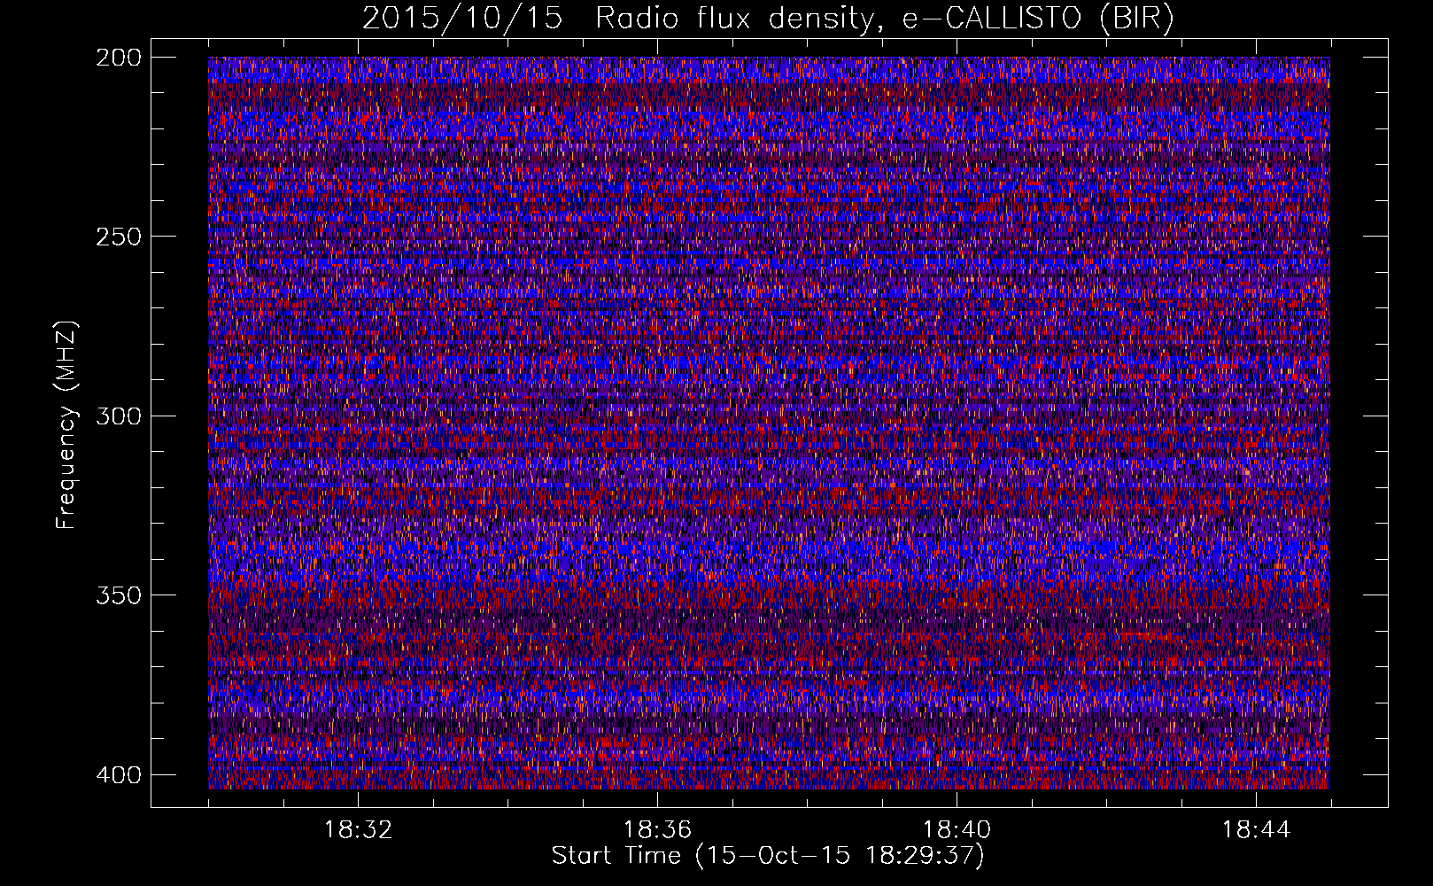Click the 'Start Time (15-Oct-15 18:29:37)' label
1433x886 pixels.
point(768,856)
